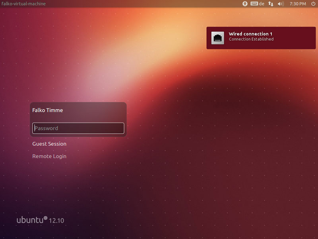Select the Falko Timme user
The width and height of the screenshot is (318, 239).
pyautogui.click(x=47, y=110)
